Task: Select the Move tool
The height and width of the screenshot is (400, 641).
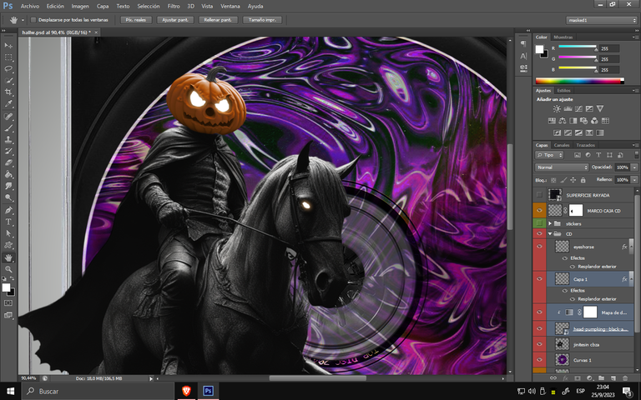Action: click(8, 45)
